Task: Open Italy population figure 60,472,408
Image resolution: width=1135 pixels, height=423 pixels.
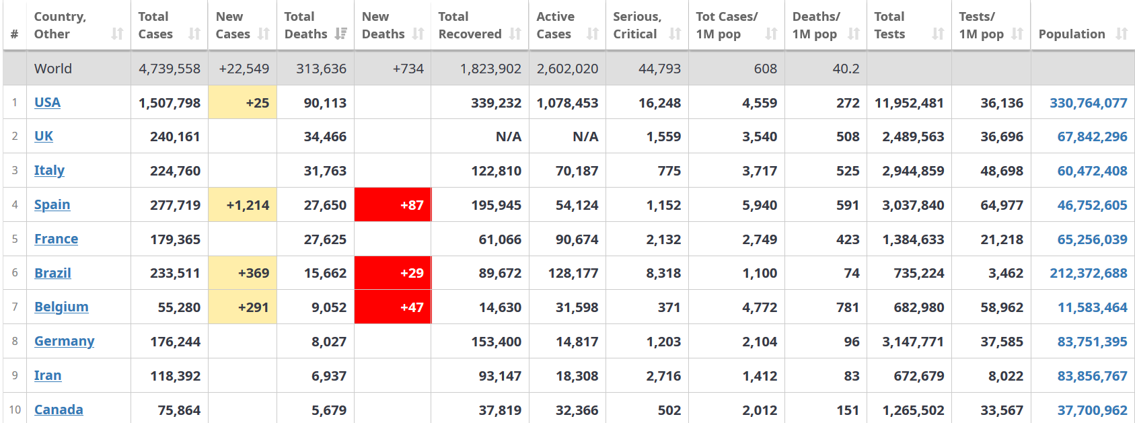Action: coord(1092,171)
